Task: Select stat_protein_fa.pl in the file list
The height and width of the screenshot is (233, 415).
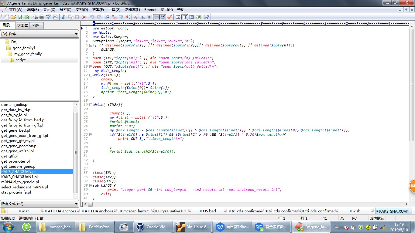Action: [16, 192]
